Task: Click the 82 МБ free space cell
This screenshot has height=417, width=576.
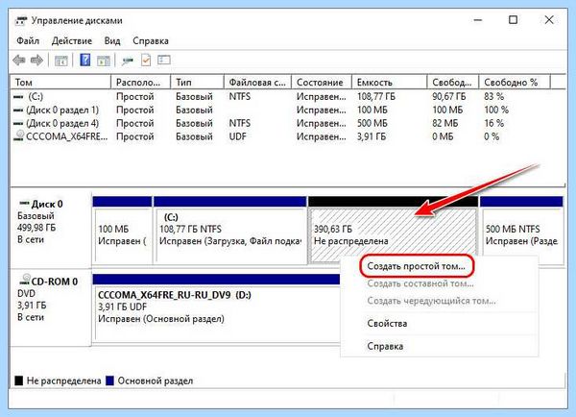Action: click(x=445, y=123)
